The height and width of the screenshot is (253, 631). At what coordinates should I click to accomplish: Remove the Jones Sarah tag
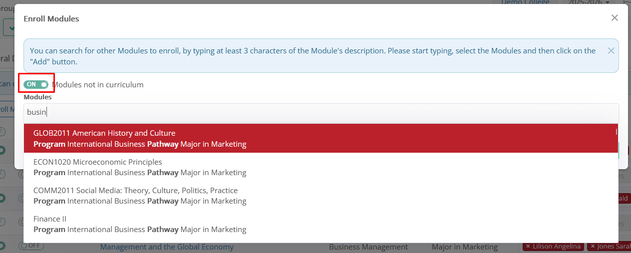click(592, 247)
